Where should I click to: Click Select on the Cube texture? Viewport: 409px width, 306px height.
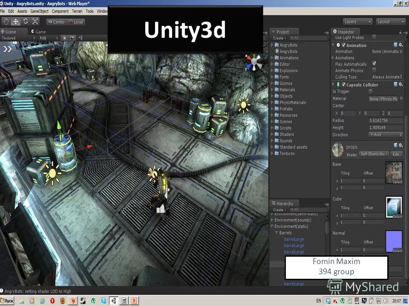(x=397, y=216)
